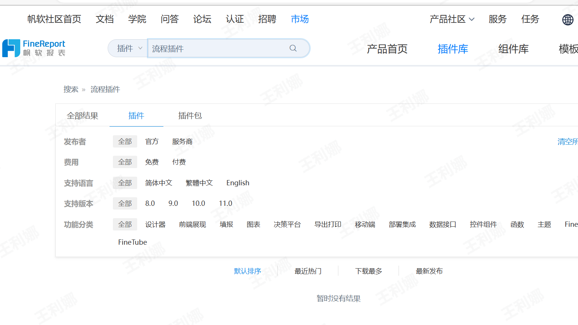Open the 服务 menu item

[x=498, y=19]
